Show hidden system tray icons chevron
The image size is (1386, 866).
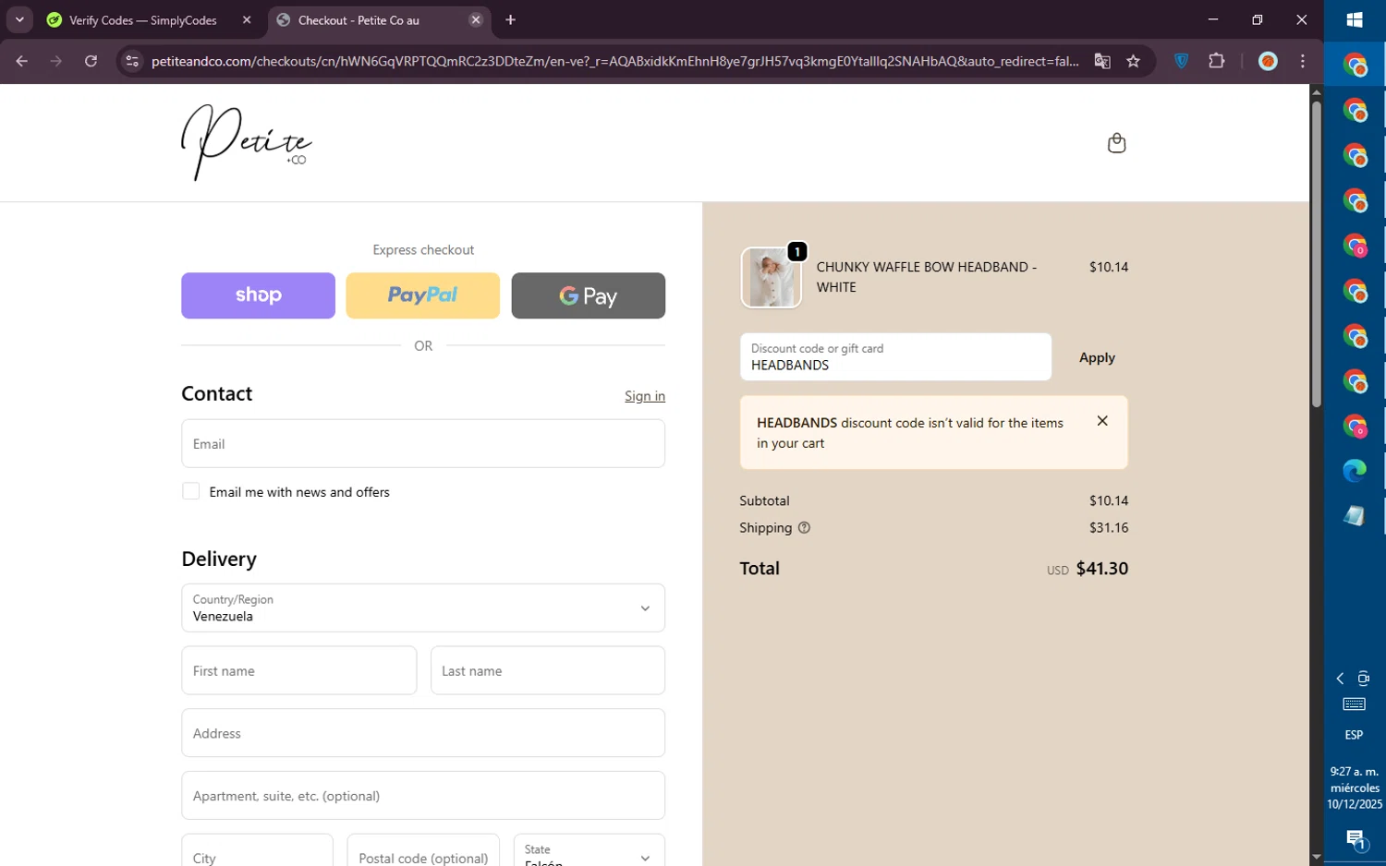pos(1340,679)
